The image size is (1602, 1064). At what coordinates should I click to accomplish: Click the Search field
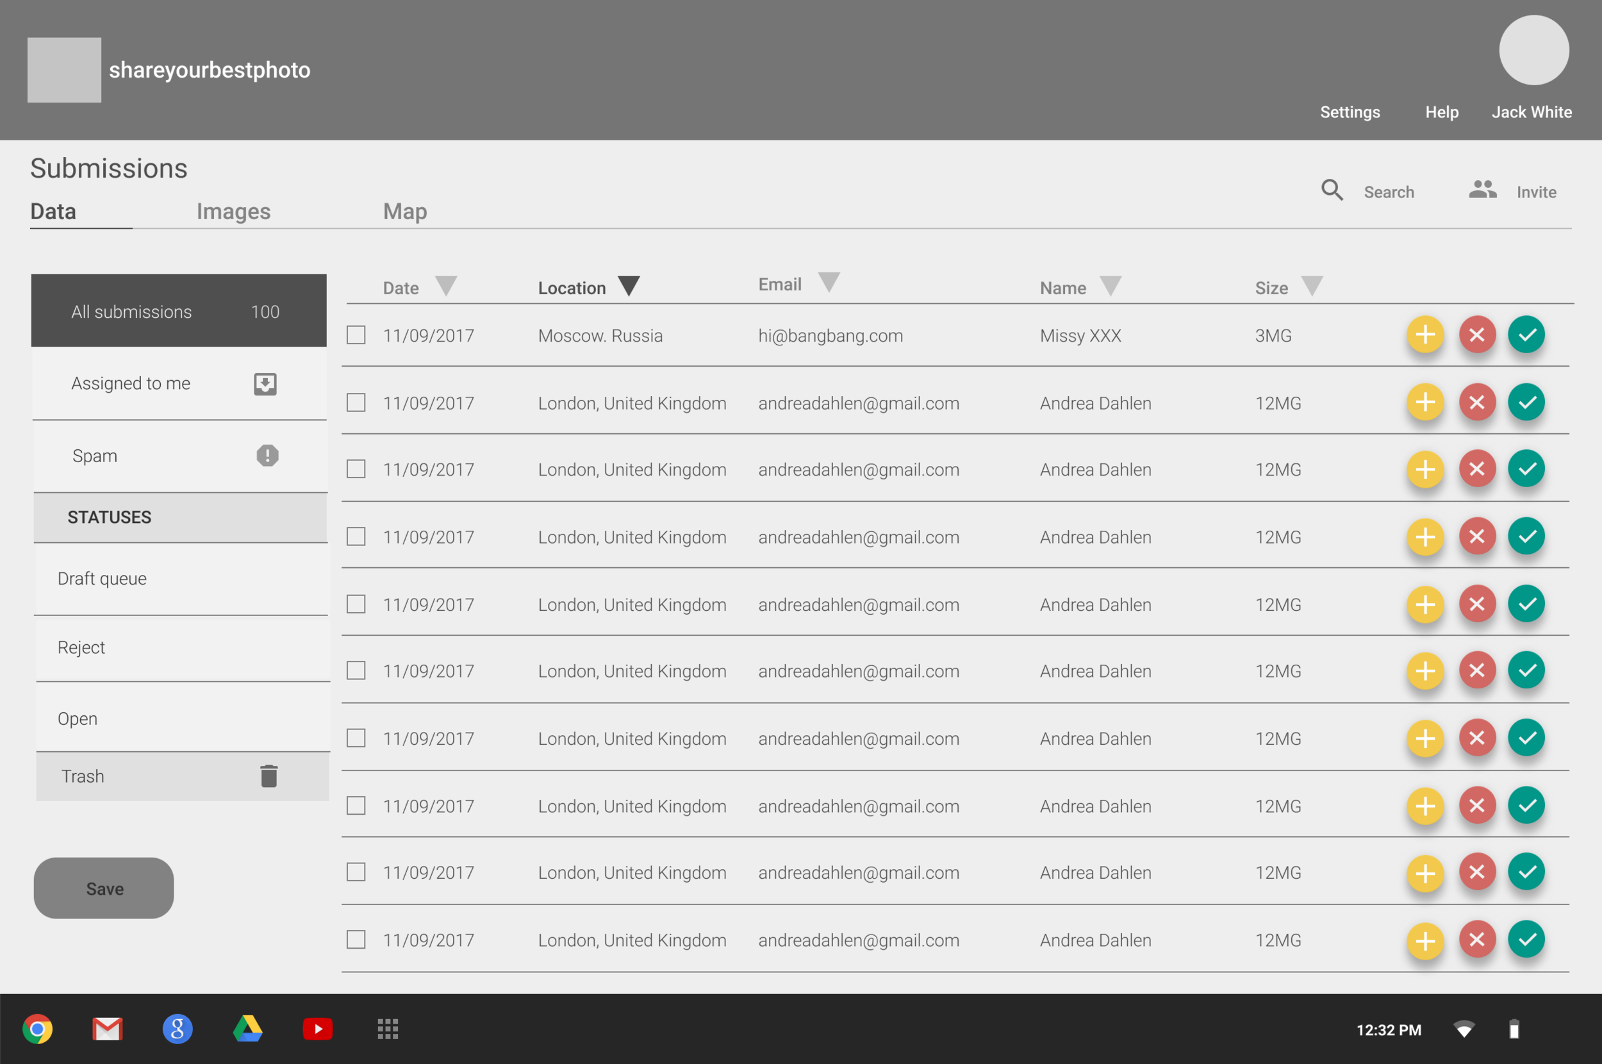coord(1389,192)
